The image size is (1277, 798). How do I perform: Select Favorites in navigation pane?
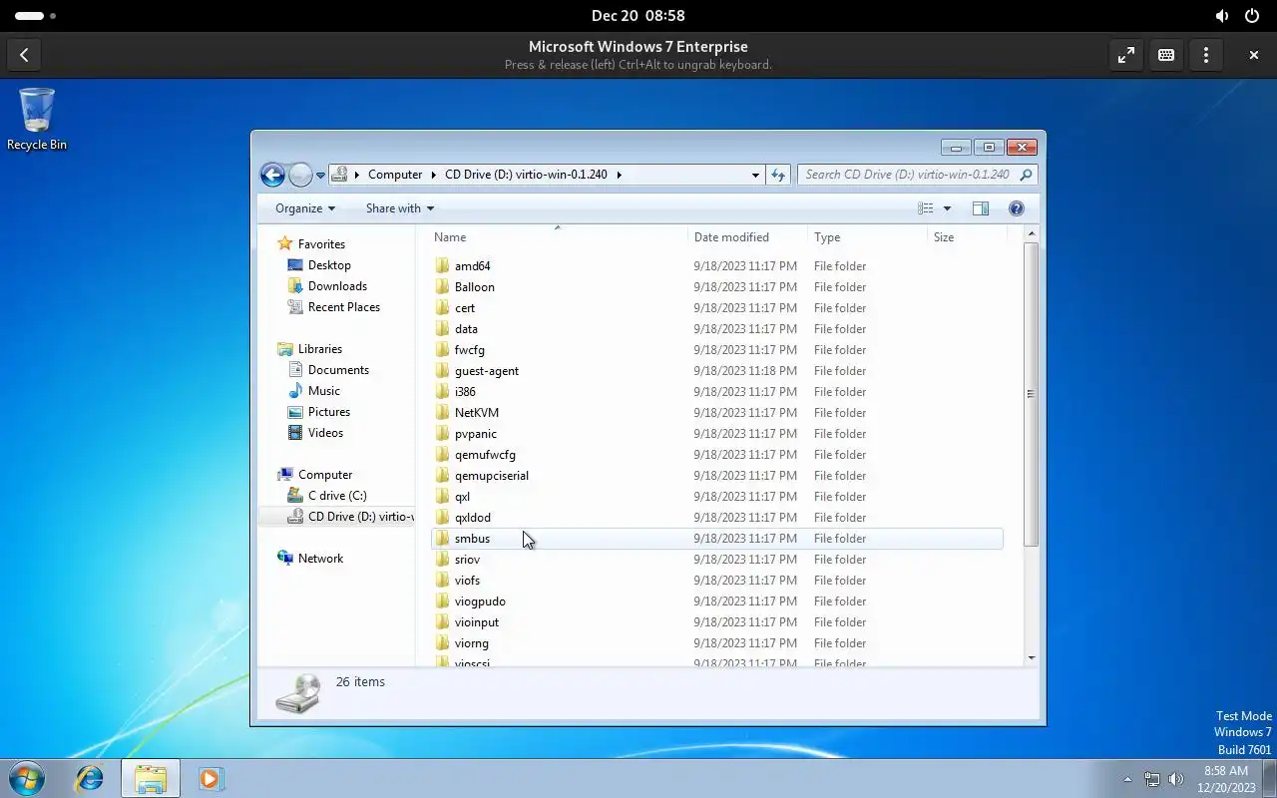[321, 244]
